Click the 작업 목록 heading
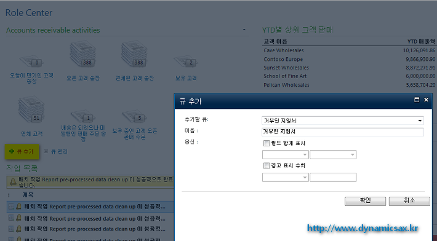The image size is (437, 241). pyautogui.click(x=22, y=168)
